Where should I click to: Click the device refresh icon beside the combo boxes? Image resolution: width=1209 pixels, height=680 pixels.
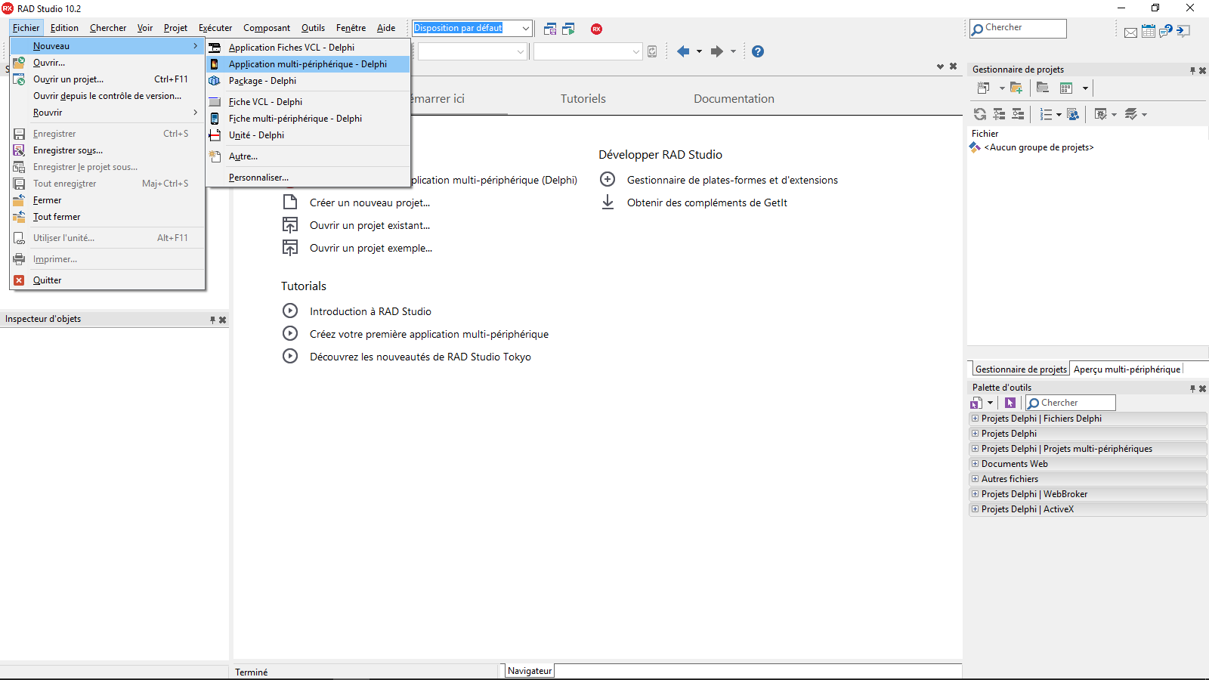pyautogui.click(x=652, y=51)
